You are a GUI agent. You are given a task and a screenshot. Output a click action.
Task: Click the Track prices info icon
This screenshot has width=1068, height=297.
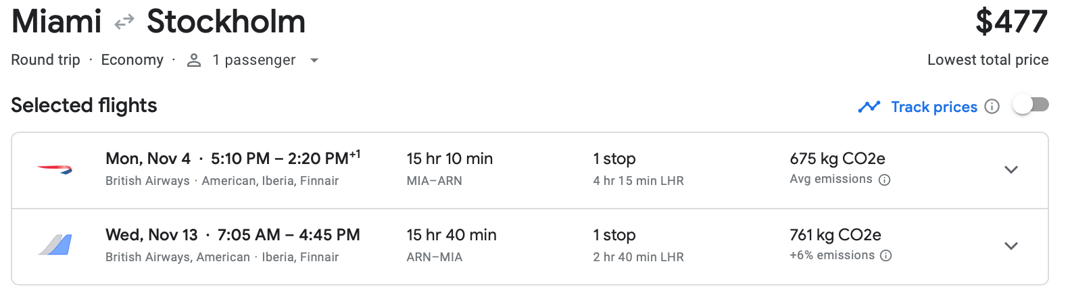[992, 107]
